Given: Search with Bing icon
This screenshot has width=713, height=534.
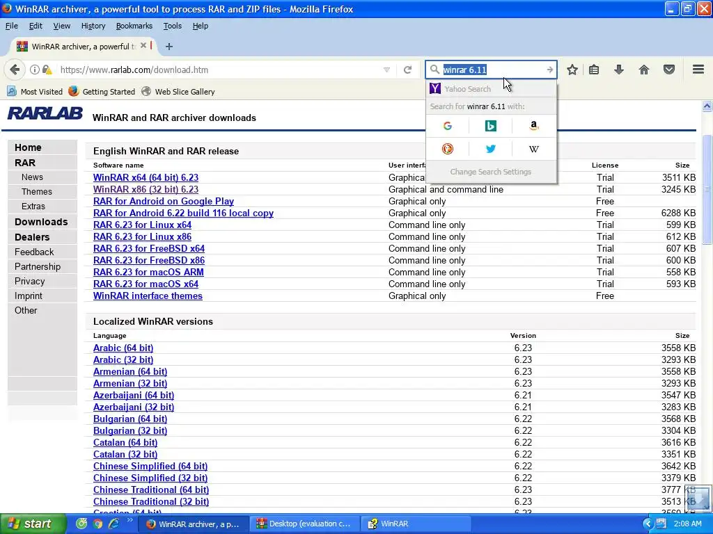Looking at the screenshot, I should click(x=491, y=126).
